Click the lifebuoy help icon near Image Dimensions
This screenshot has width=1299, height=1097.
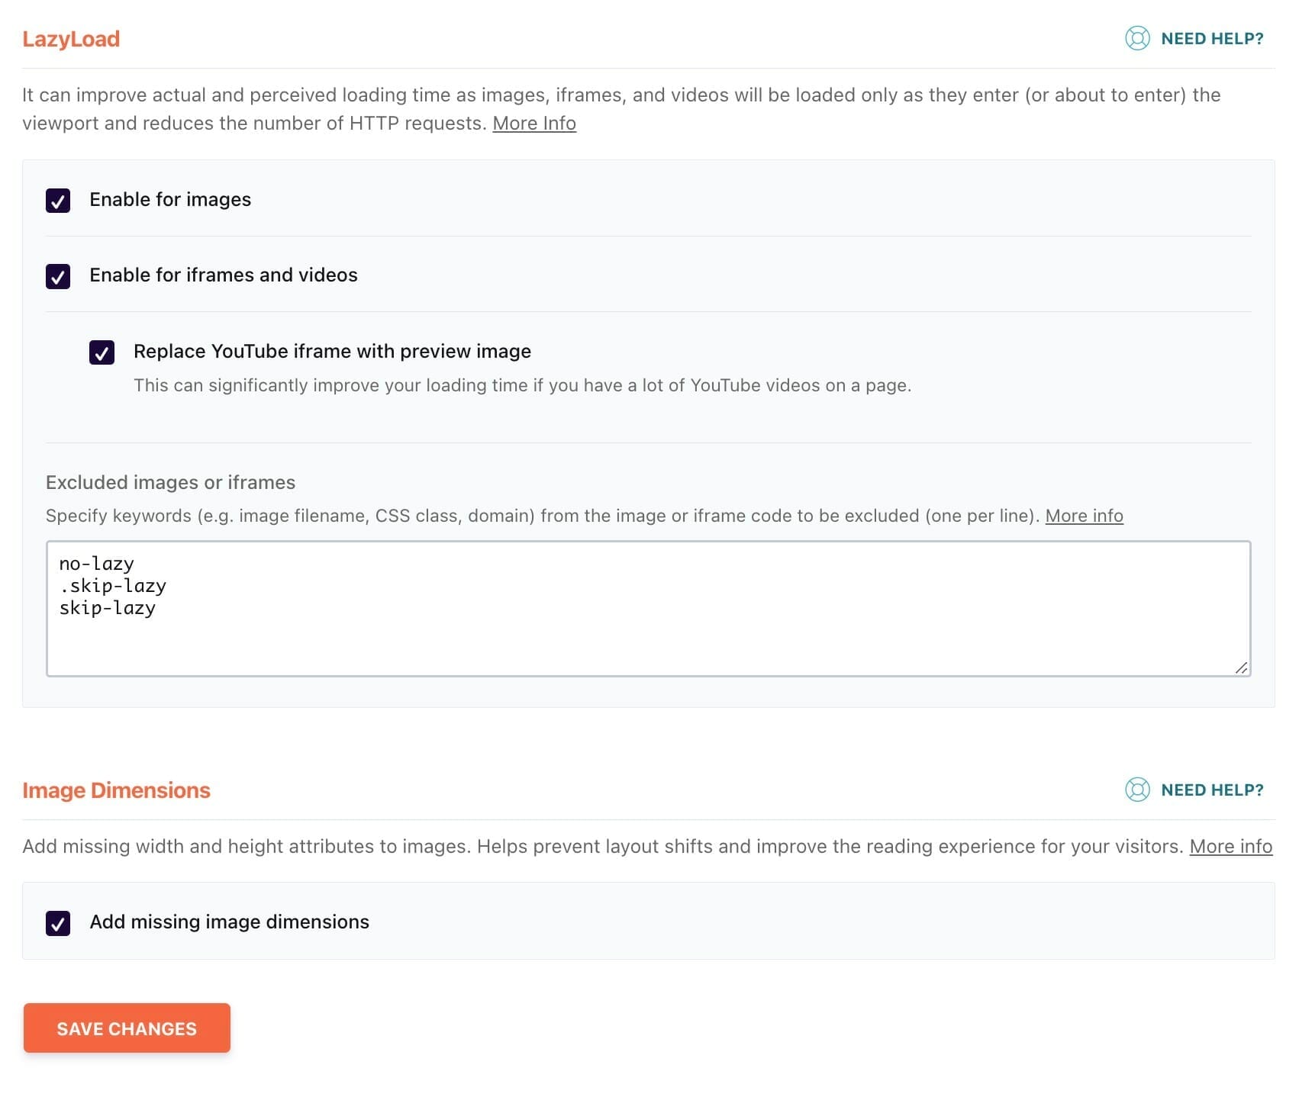1136,790
